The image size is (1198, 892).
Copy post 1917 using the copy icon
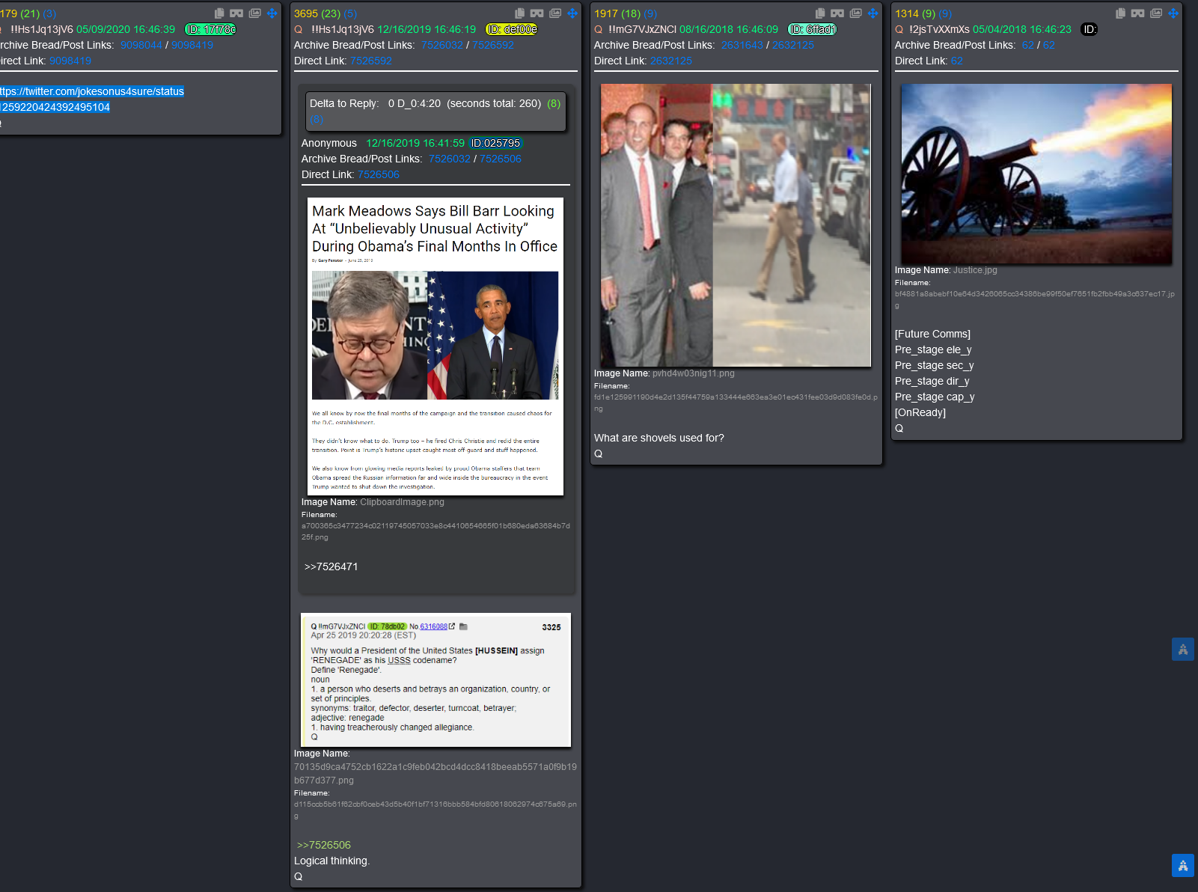[820, 13]
